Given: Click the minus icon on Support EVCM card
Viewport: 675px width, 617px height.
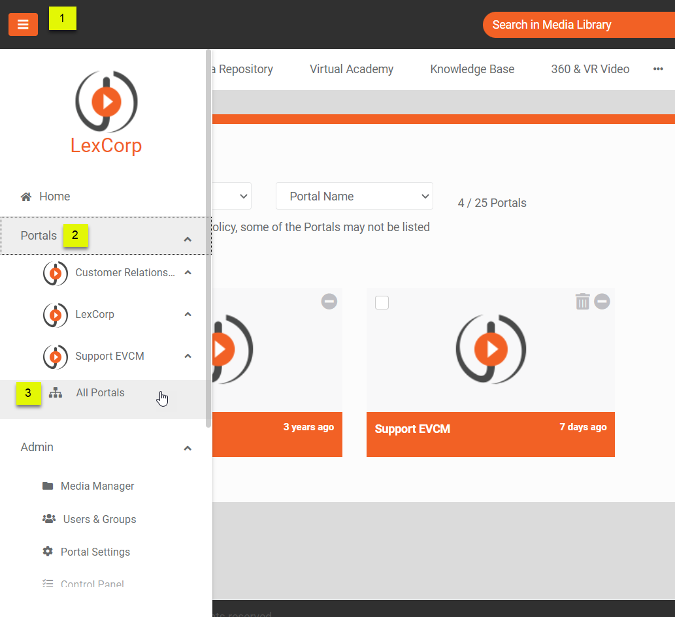Looking at the screenshot, I should click(602, 301).
